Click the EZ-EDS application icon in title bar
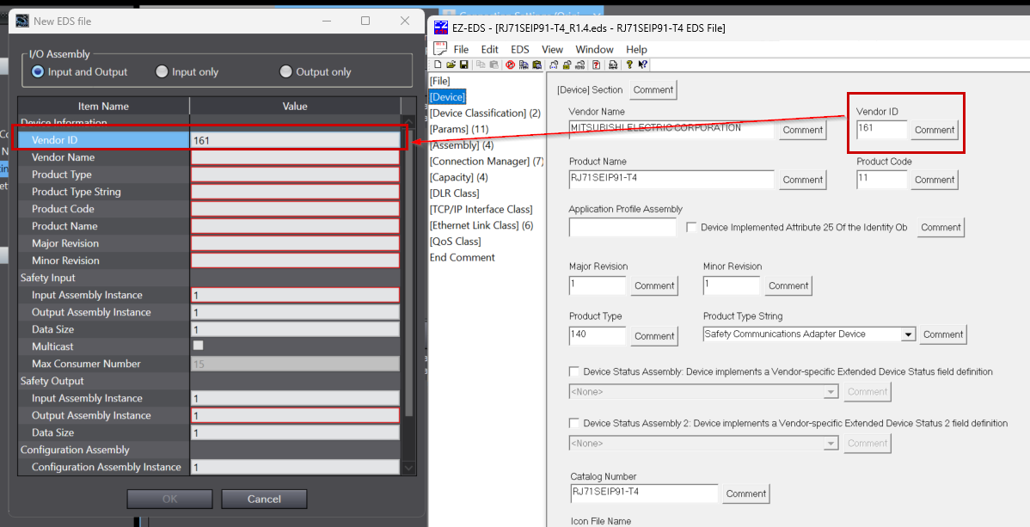Screen dimensions: 1030x527 point(439,28)
